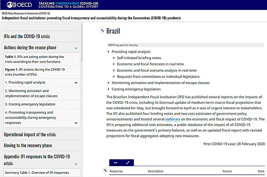This screenshot has height=177, width=267.
Task: Jump to '3. Costing emergency legislation'
Action: click(x=30, y=104)
